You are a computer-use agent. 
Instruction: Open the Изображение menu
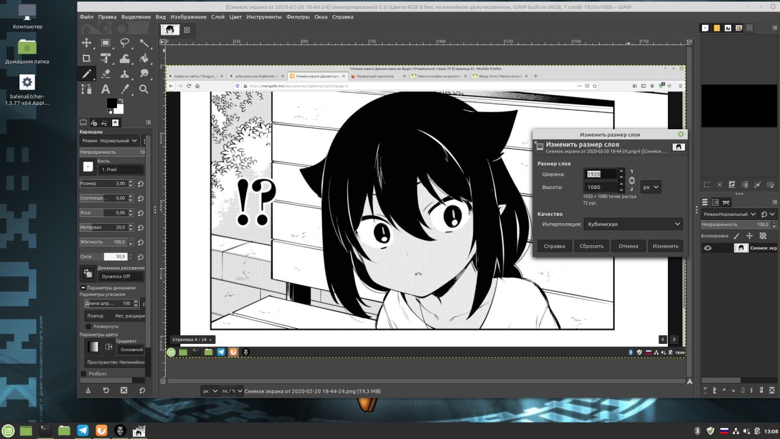[x=188, y=17]
